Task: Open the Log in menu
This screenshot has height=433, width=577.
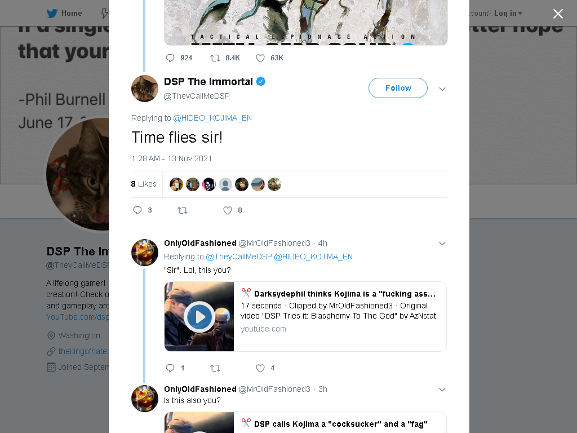Action: (508, 14)
